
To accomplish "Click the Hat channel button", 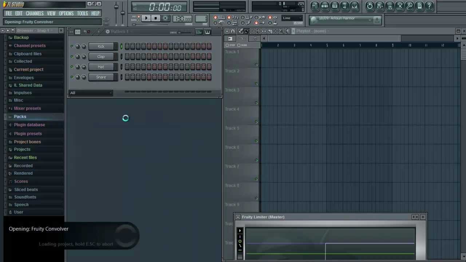I will [101, 67].
